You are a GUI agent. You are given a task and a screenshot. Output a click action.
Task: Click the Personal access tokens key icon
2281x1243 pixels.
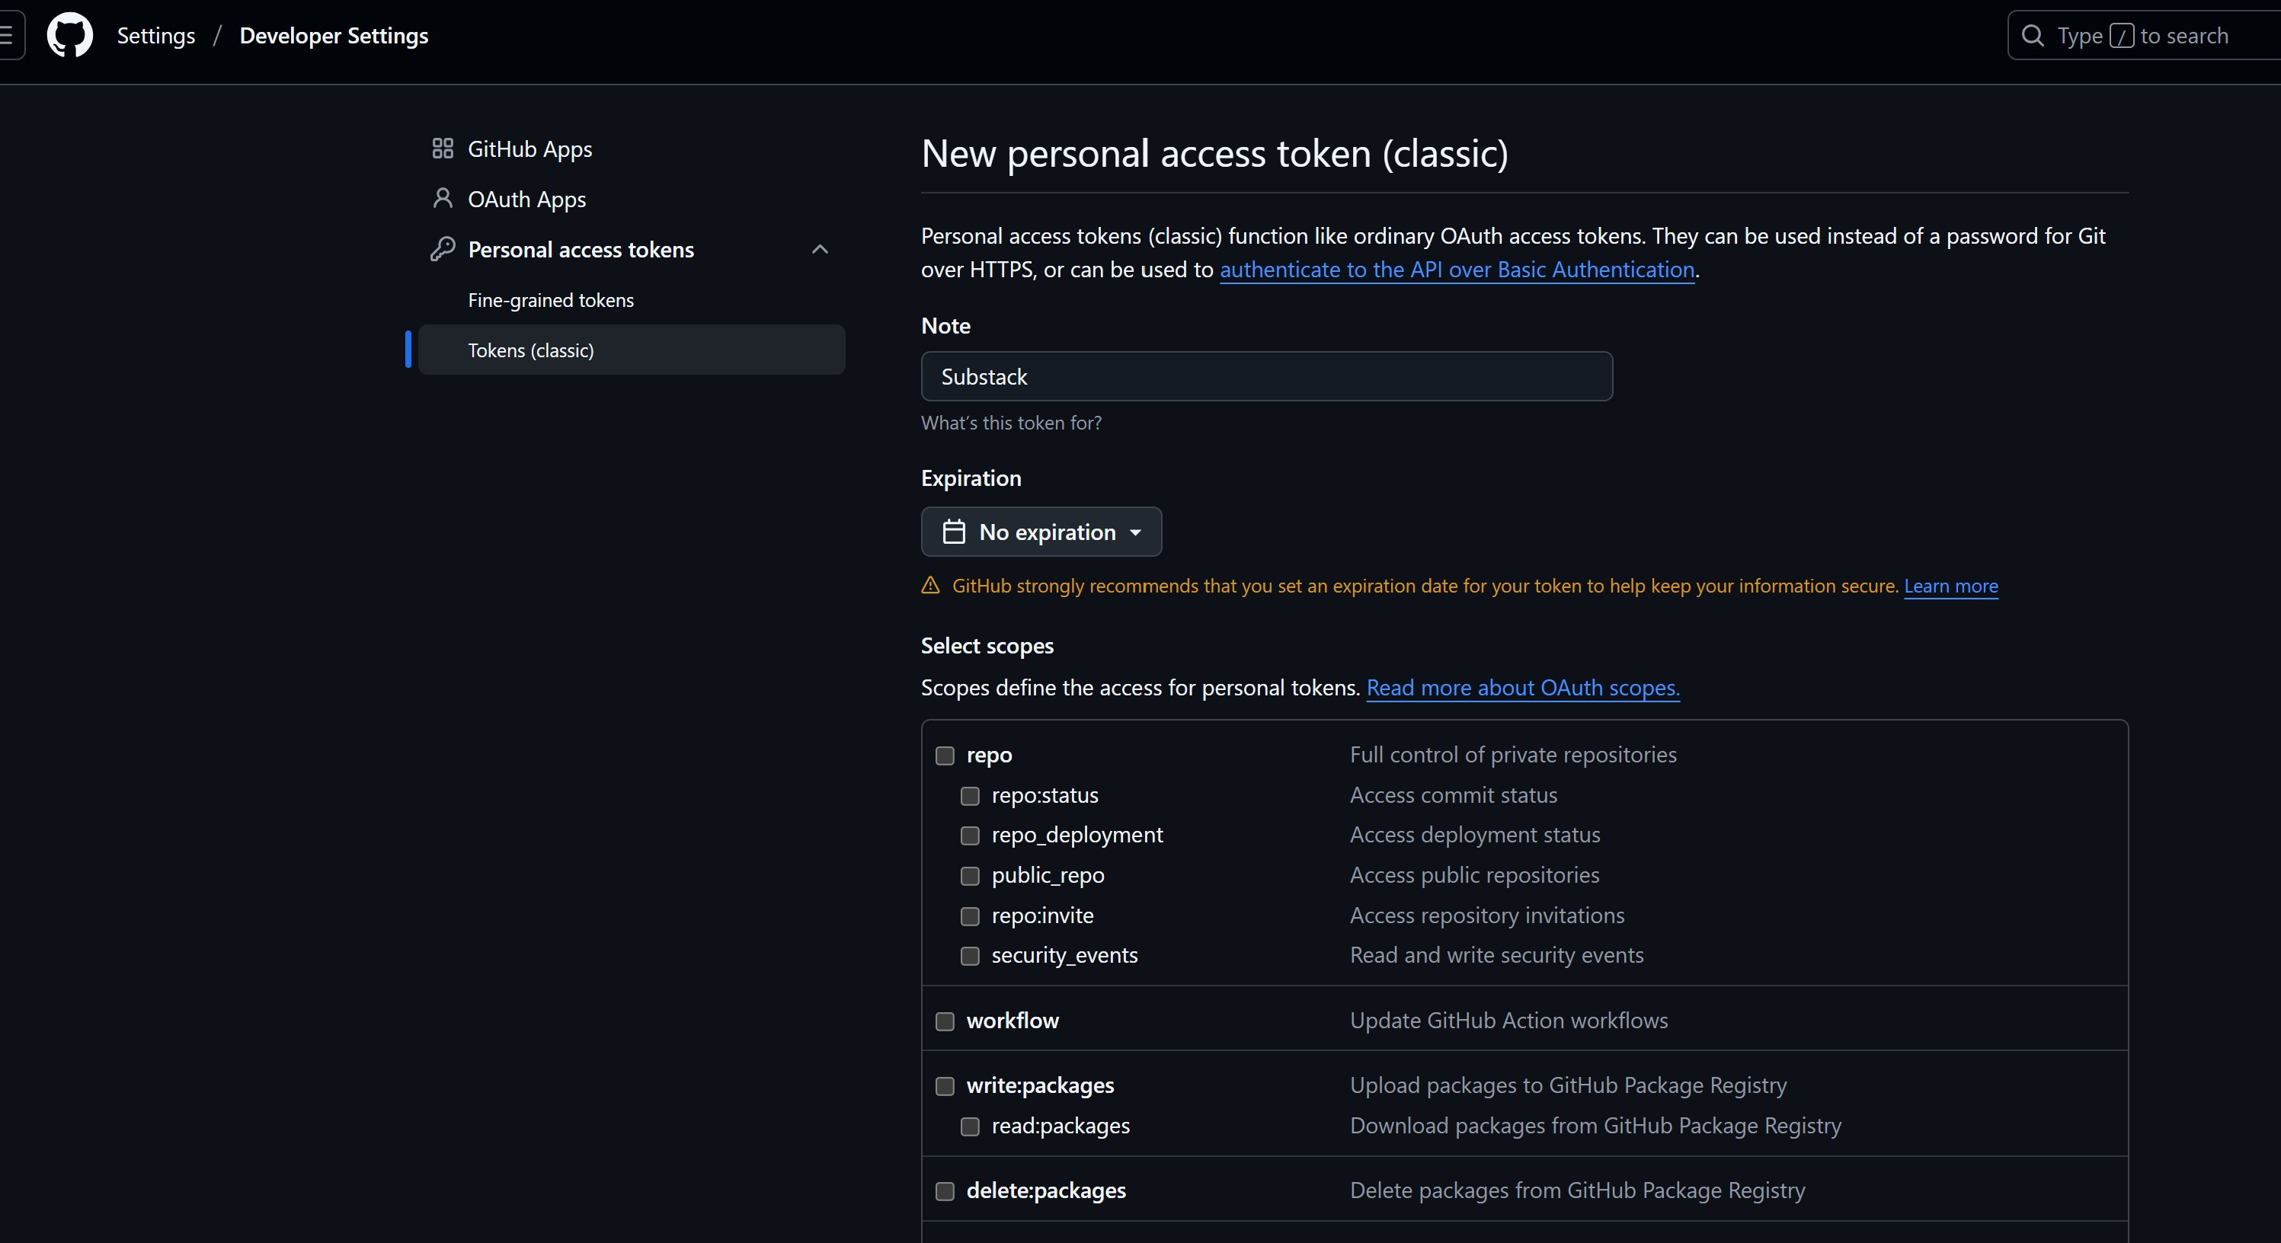pyautogui.click(x=443, y=249)
